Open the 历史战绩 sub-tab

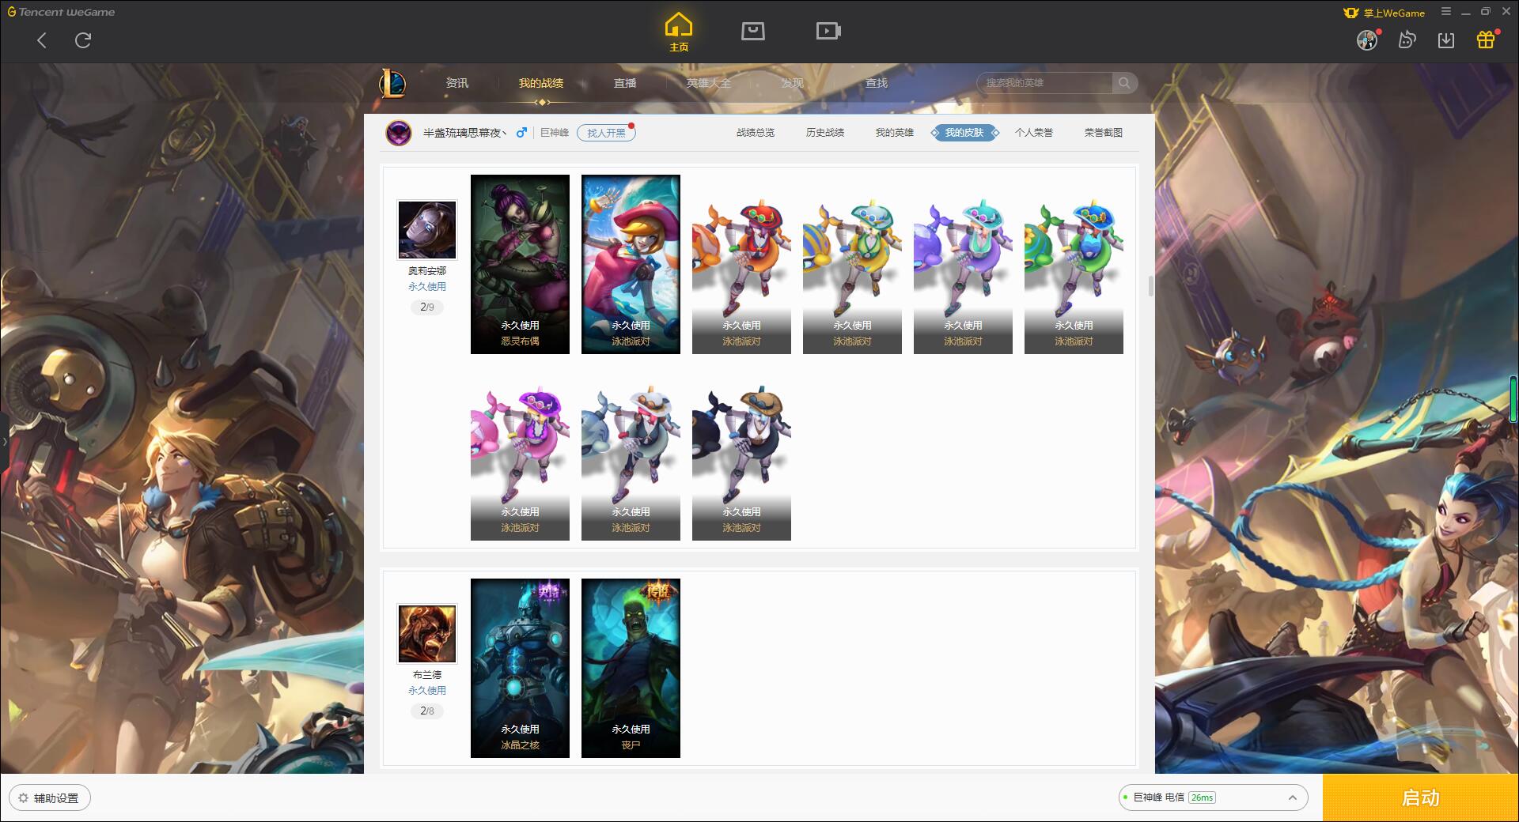click(x=825, y=133)
